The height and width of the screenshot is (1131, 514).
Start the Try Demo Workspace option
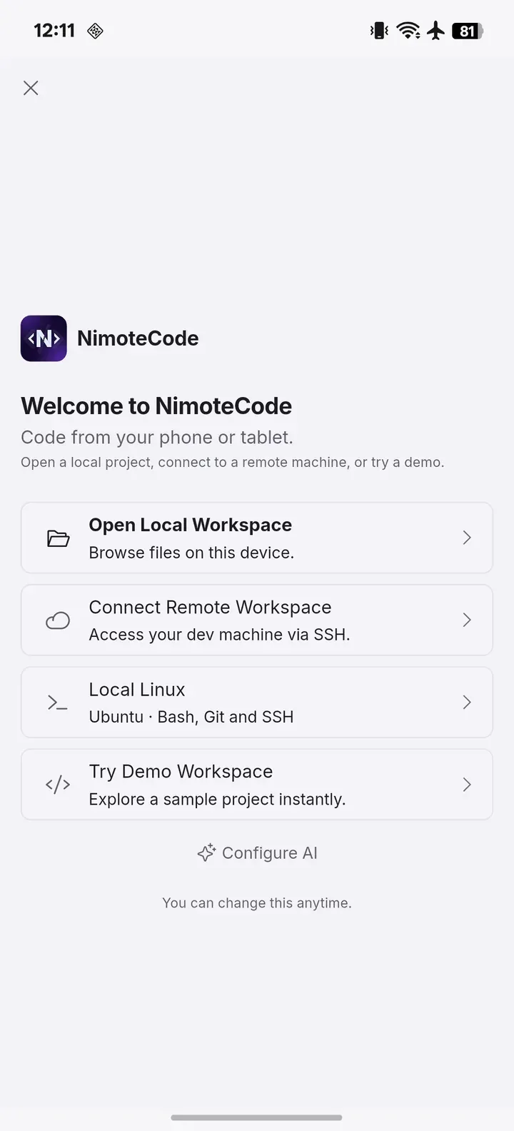point(181,771)
